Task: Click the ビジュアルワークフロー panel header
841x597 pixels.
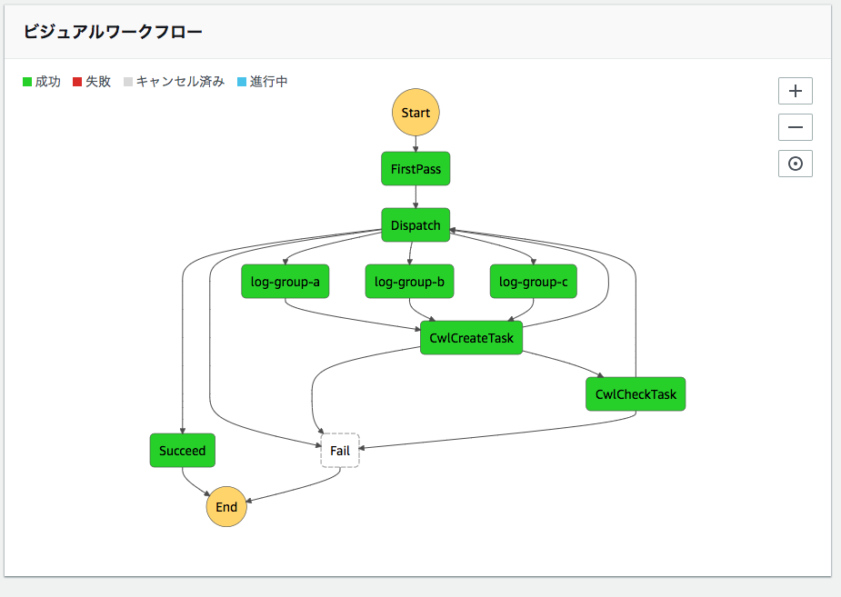Action: click(111, 31)
